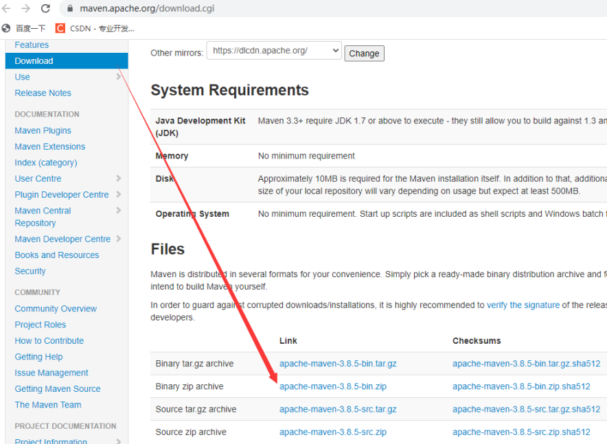Follow the verify the signature link

pyautogui.click(x=523, y=305)
